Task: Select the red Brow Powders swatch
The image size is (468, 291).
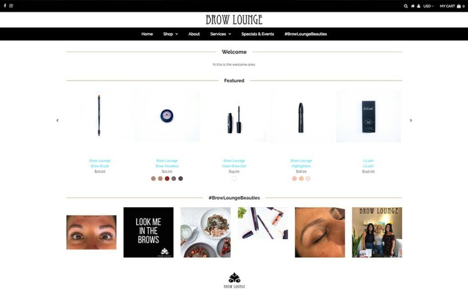Action: 167,179
